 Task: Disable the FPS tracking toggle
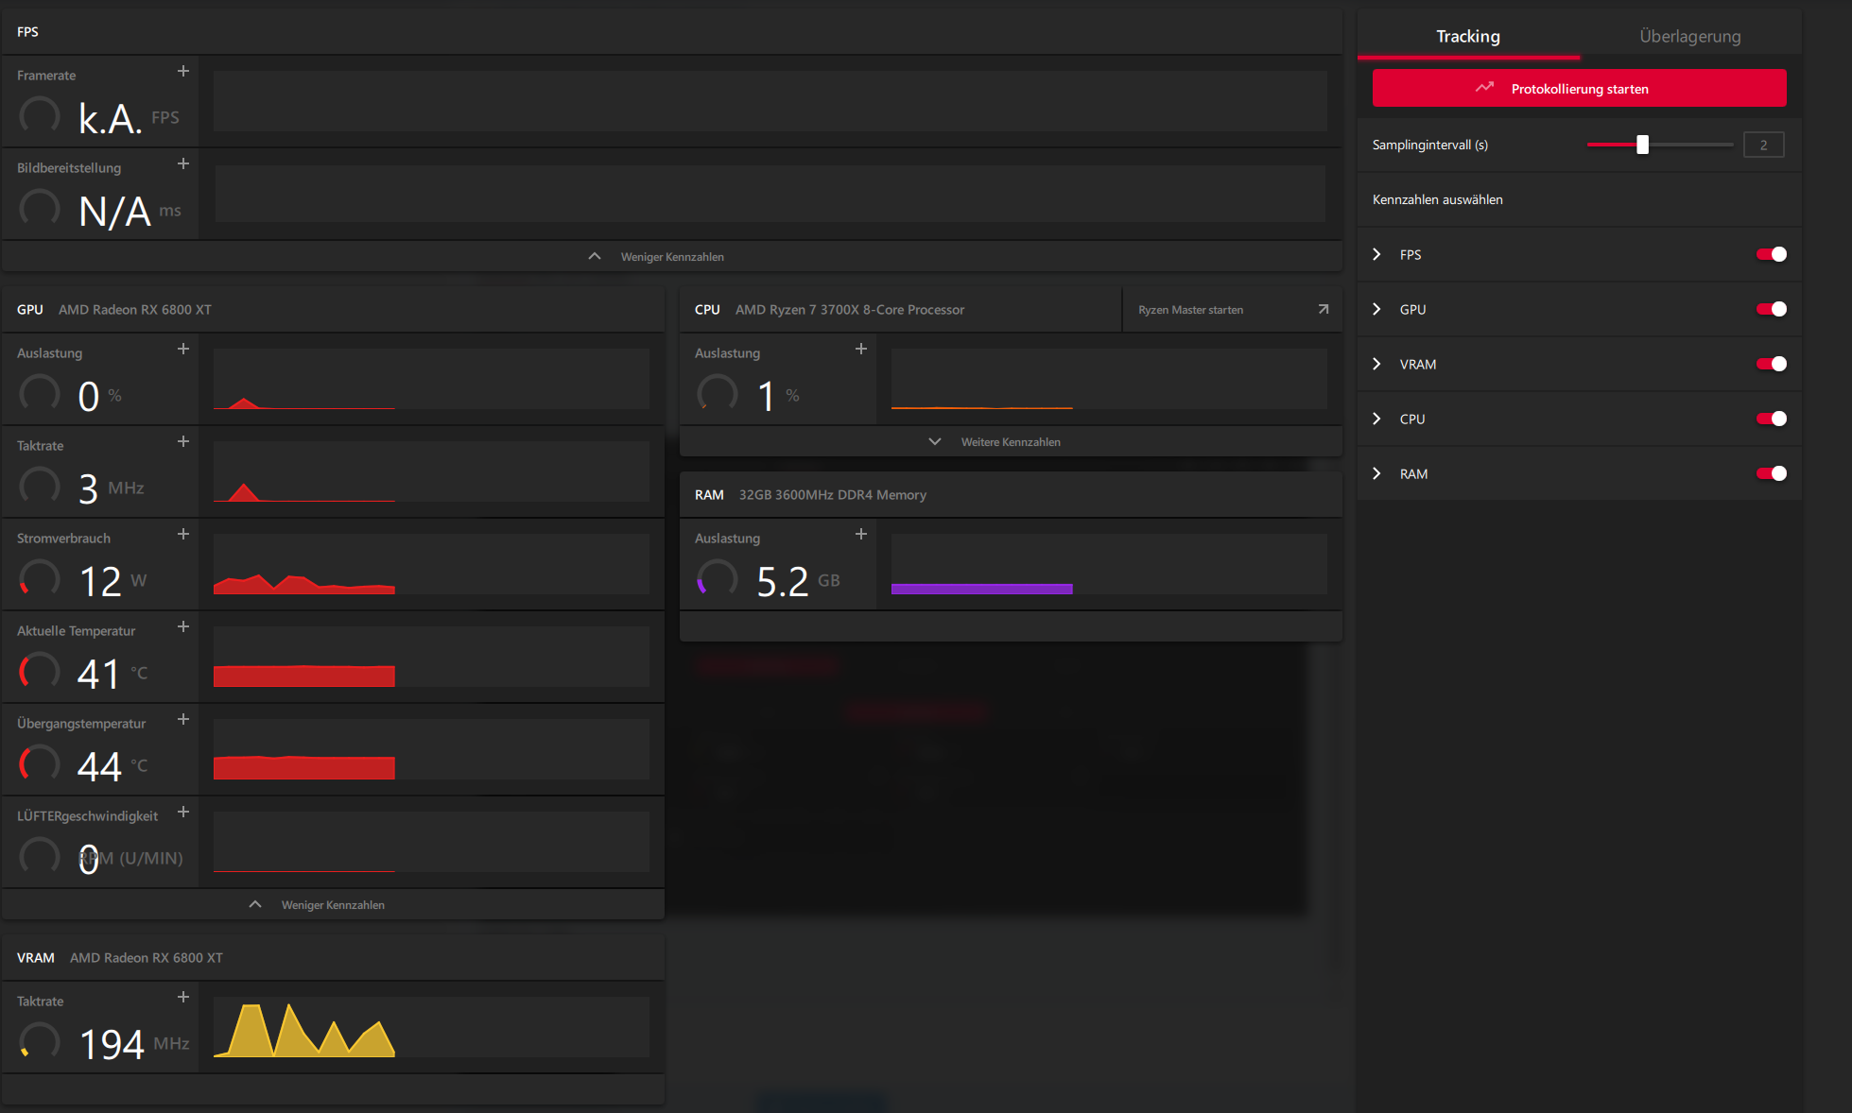1771,254
